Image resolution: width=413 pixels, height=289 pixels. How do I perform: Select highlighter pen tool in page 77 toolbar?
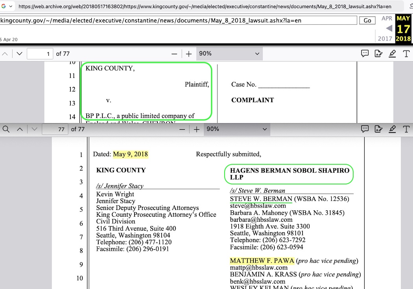[392, 129]
